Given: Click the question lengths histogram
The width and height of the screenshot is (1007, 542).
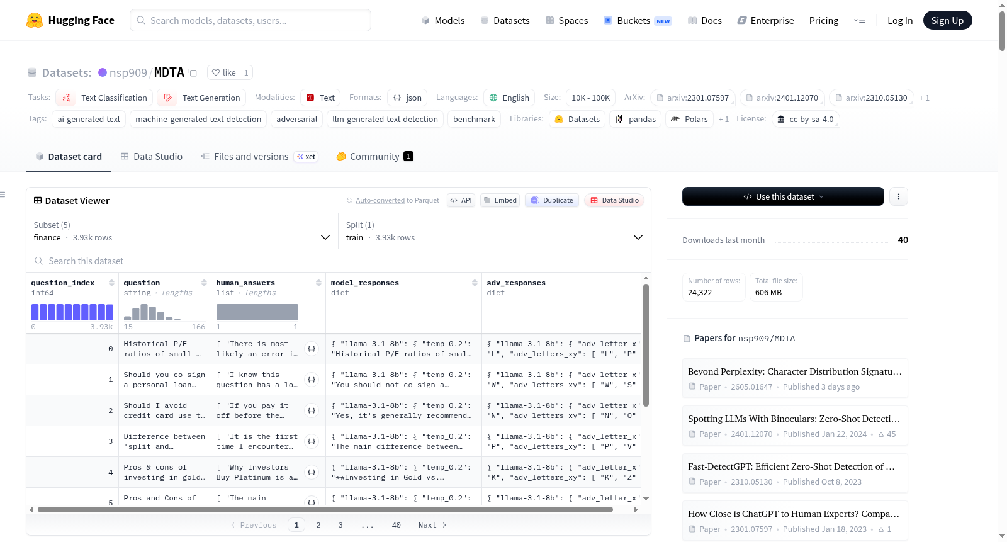Looking at the screenshot, I should pyautogui.click(x=165, y=312).
